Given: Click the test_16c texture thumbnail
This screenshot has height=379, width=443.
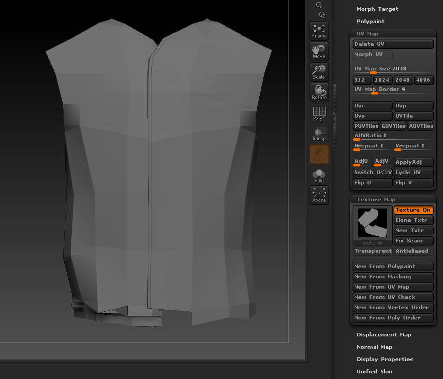Looking at the screenshot, I should pos(372,223).
